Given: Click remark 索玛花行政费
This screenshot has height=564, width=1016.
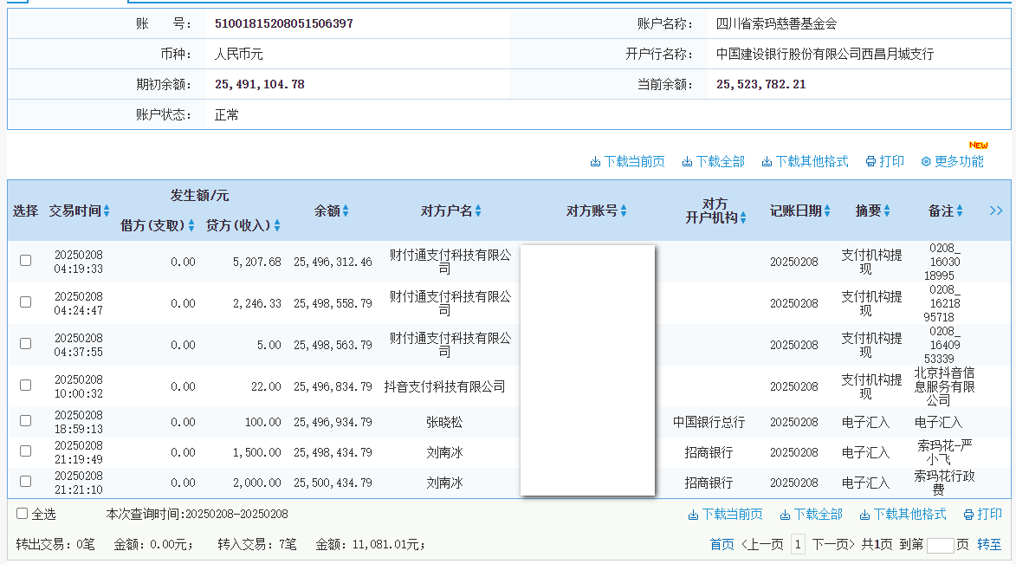Looking at the screenshot, I should click(x=944, y=483).
